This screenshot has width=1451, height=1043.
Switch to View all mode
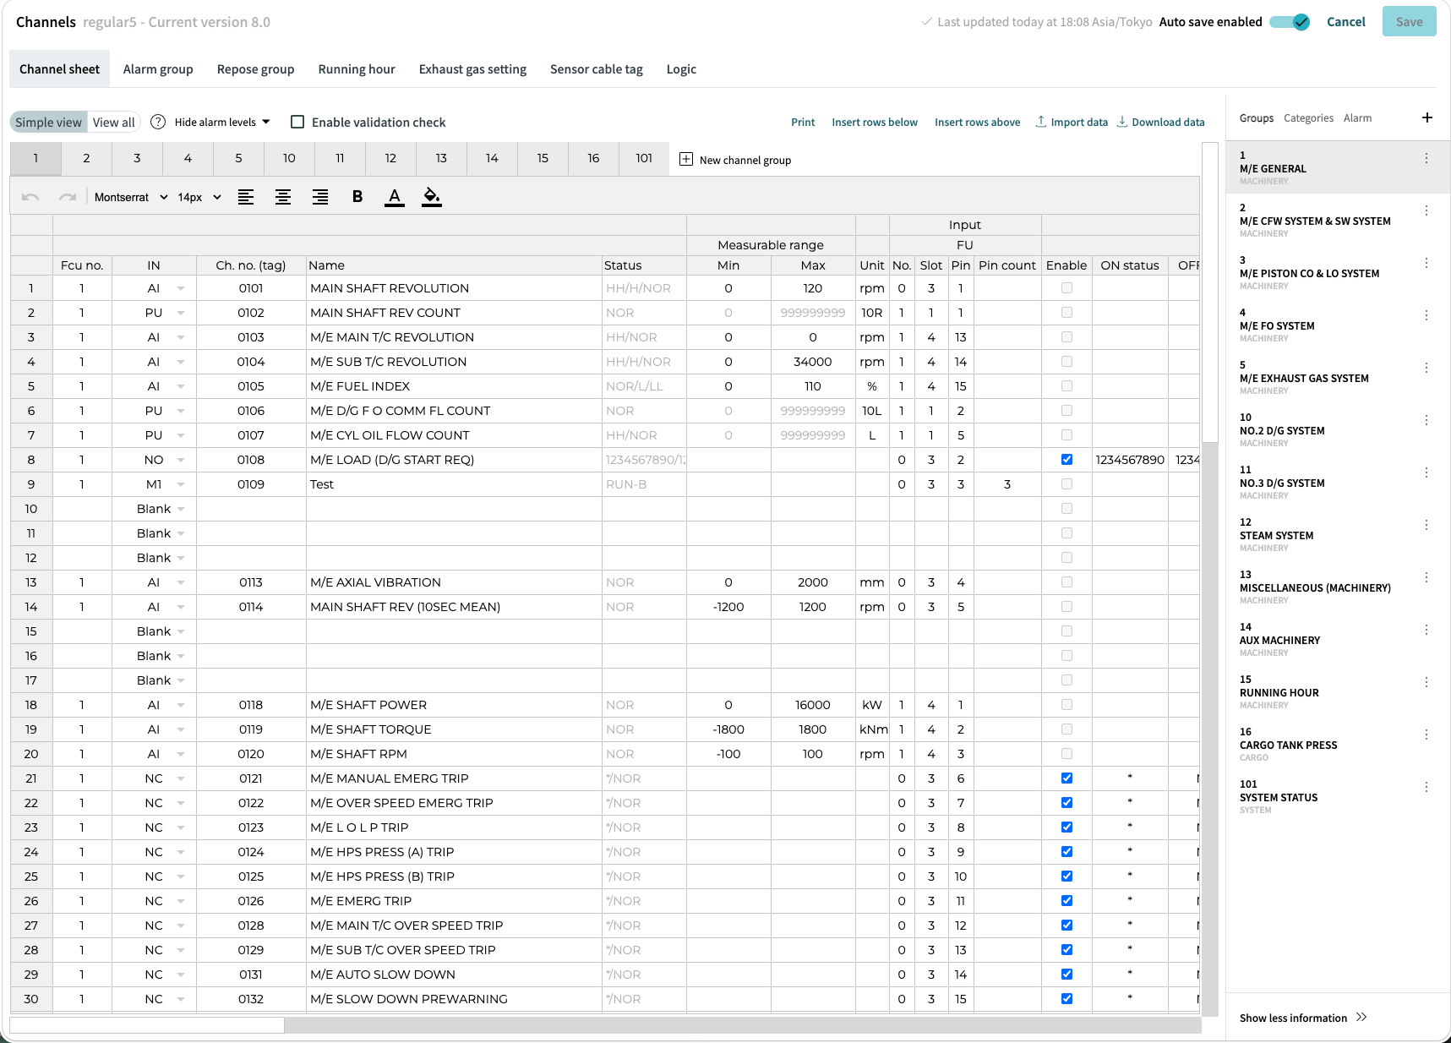113,123
